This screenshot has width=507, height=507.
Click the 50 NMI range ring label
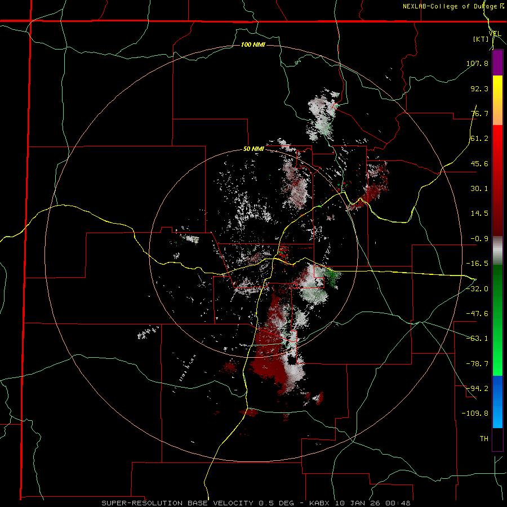[254, 149]
